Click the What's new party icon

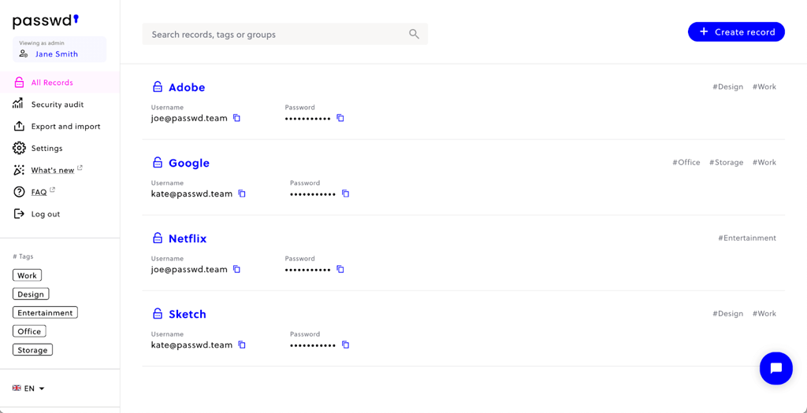click(x=19, y=170)
